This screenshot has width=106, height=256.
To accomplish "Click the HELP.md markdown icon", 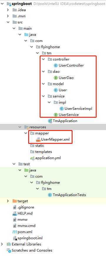I will point(15,213).
